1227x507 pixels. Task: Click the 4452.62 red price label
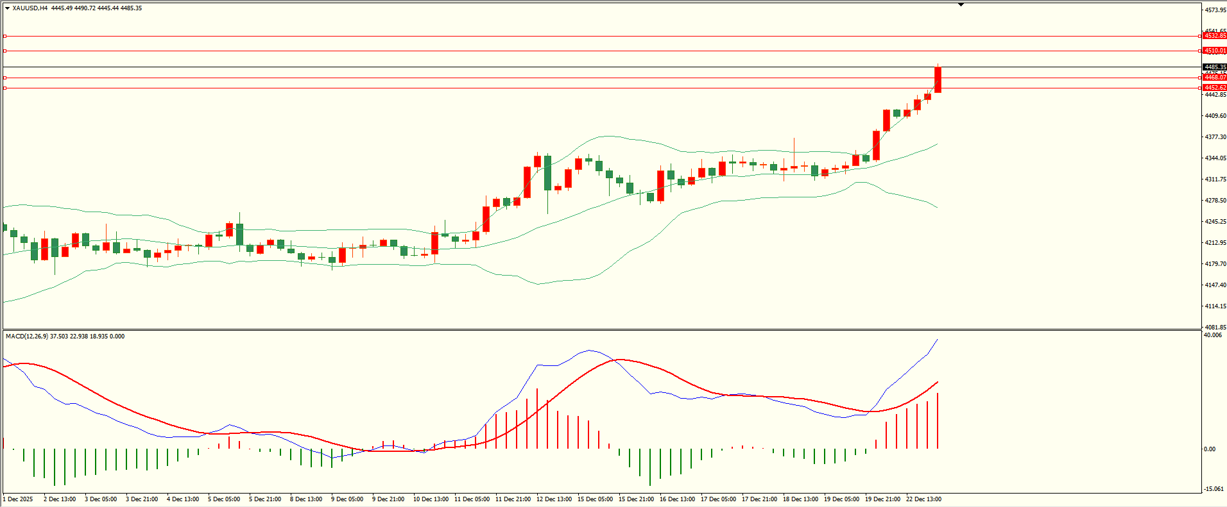tap(1215, 88)
